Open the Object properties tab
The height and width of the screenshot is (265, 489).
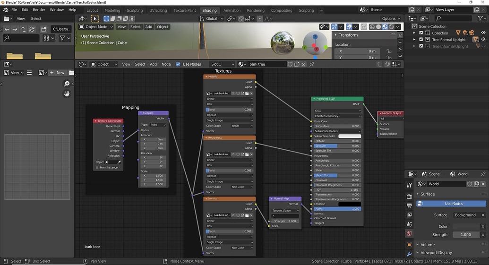[409, 245]
